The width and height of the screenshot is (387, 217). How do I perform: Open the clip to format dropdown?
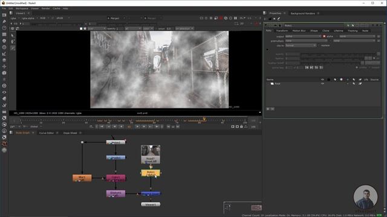point(301,45)
